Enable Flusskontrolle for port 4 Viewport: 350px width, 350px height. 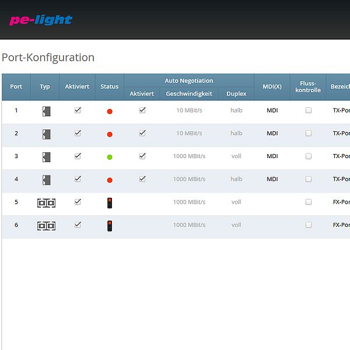point(309,179)
